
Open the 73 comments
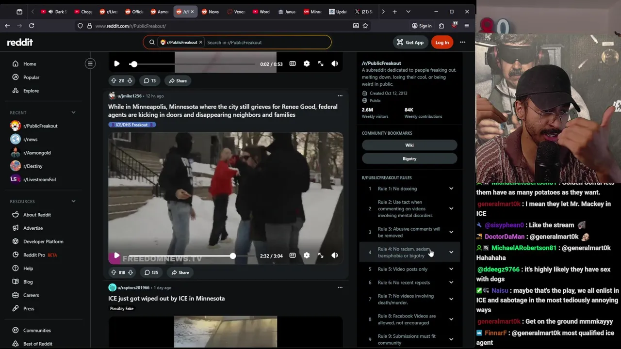(150, 81)
